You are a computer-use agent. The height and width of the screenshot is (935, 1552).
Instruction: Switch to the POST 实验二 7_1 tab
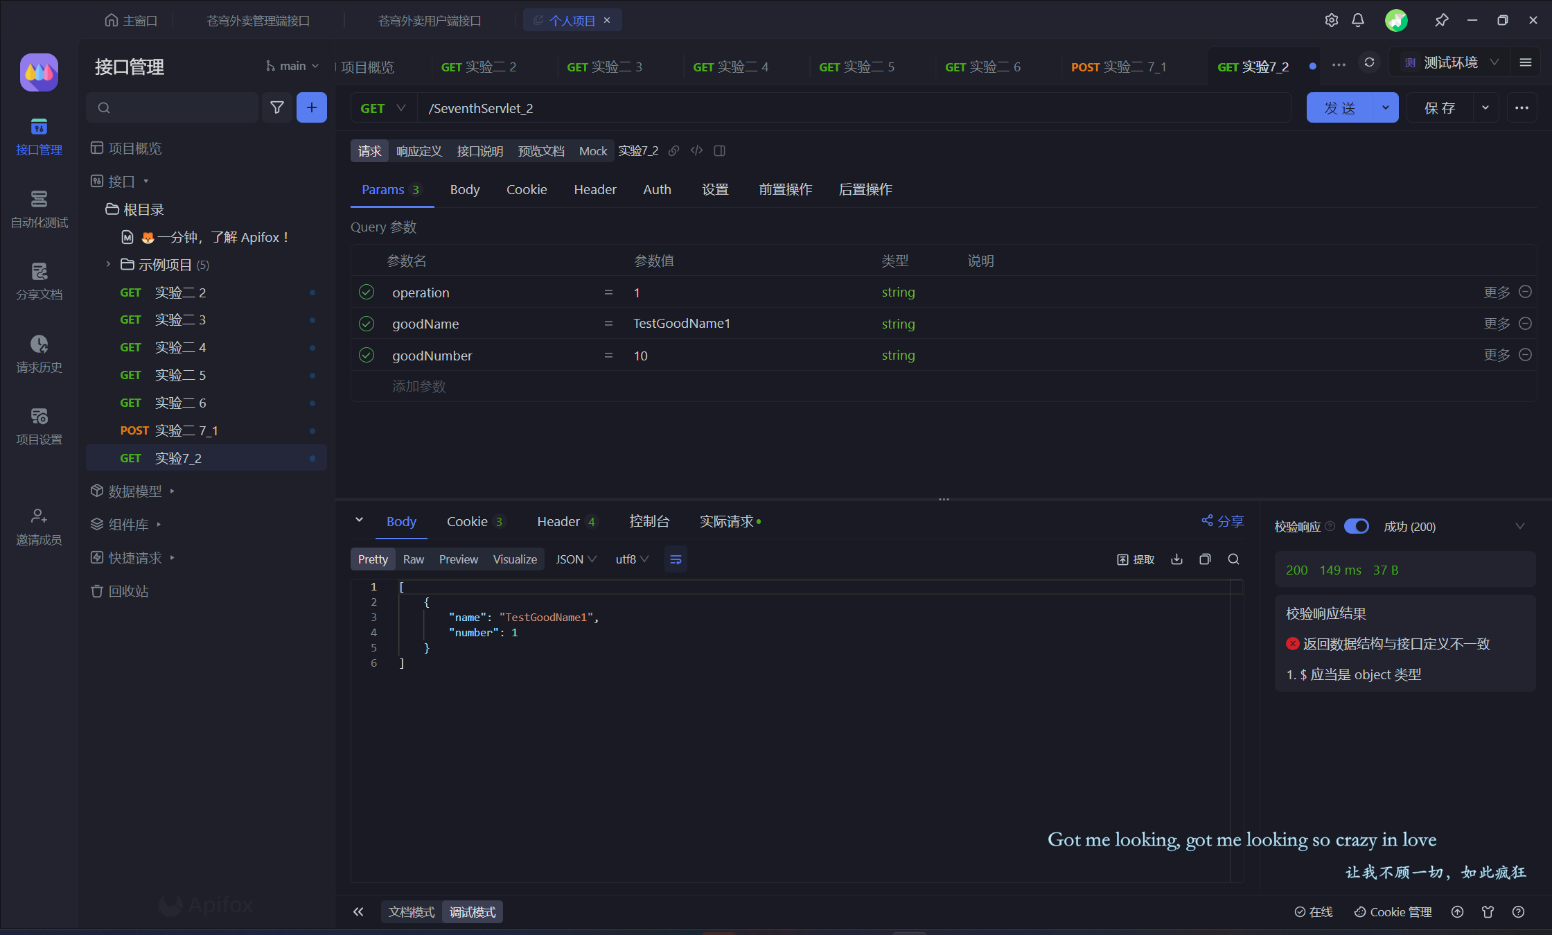point(1118,67)
